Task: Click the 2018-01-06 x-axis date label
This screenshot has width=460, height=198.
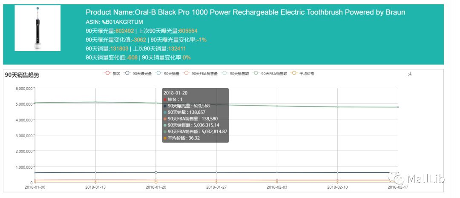Action: (34, 187)
